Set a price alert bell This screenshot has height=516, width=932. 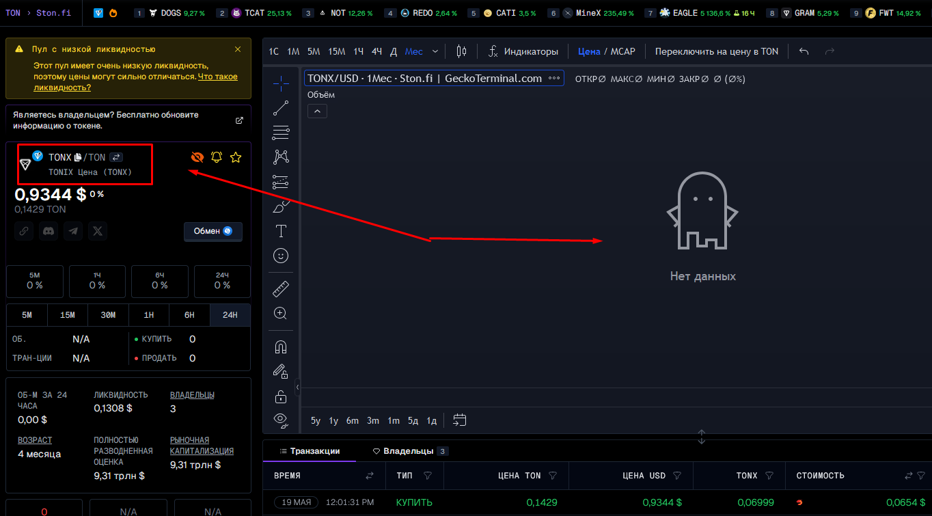[x=217, y=158]
